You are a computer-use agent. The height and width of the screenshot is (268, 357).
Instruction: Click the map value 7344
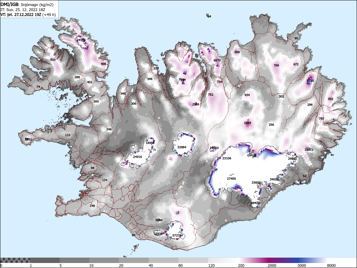point(182,80)
